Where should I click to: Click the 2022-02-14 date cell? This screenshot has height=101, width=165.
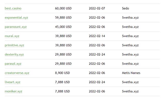97,36
